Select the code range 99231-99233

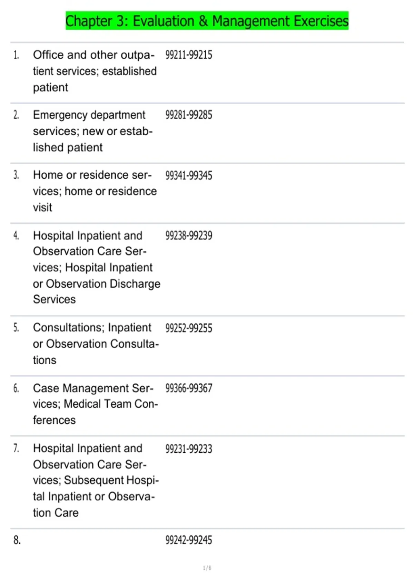click(x=188, y=449)
